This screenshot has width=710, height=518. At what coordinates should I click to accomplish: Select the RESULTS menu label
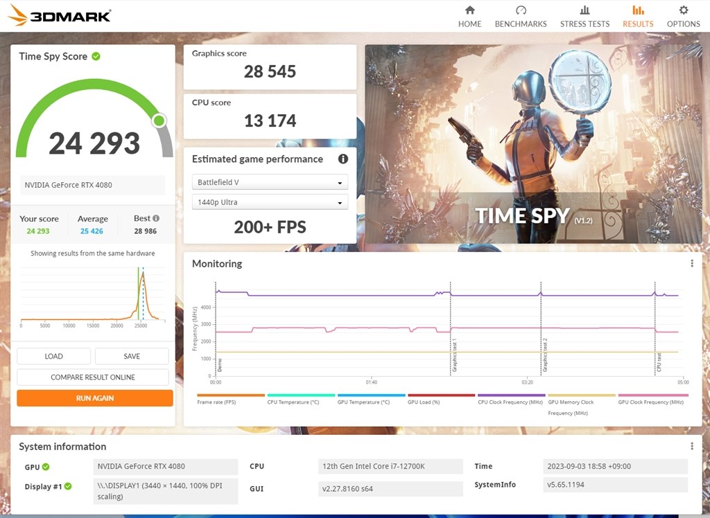click(x=638, y=24)
